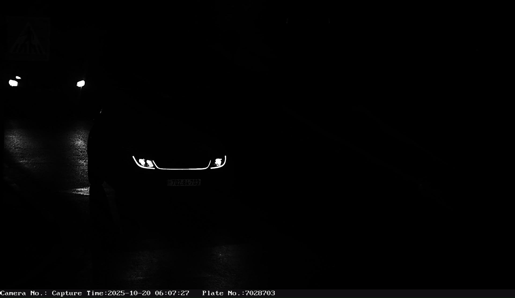This screenshot has height=298, width=515.
Task: Click the 'Plate No.:' overlay label
Action: point(223,293)
